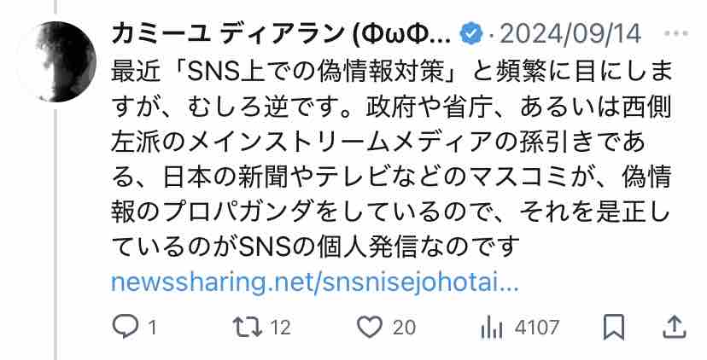Share the post via upload arrow icon
This screenshot has width=707, height=360.
click(674, 327)
